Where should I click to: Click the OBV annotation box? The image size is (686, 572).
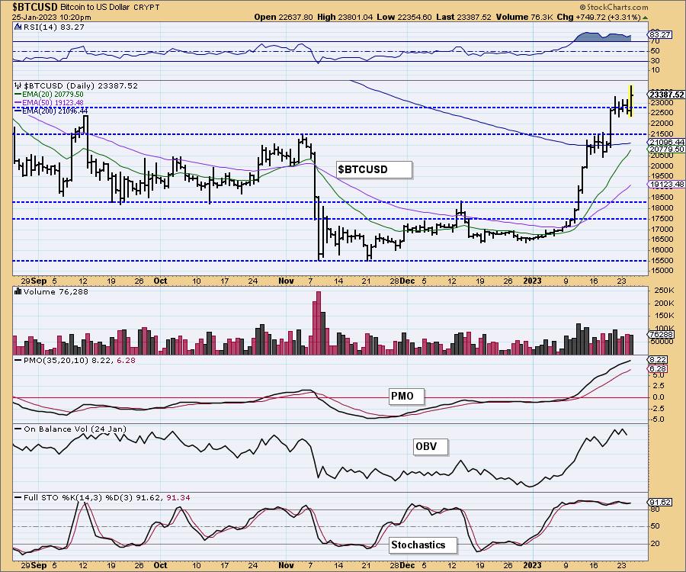[x=431, y=447]
